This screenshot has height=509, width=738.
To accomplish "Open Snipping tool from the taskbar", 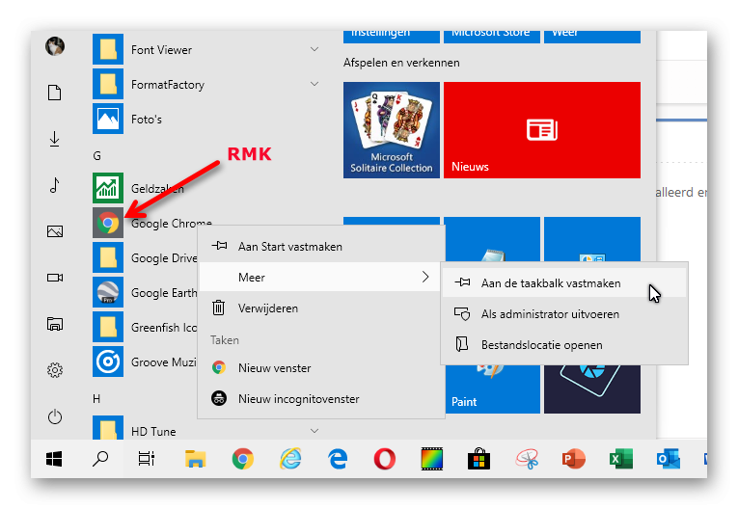I will (527, 459).
